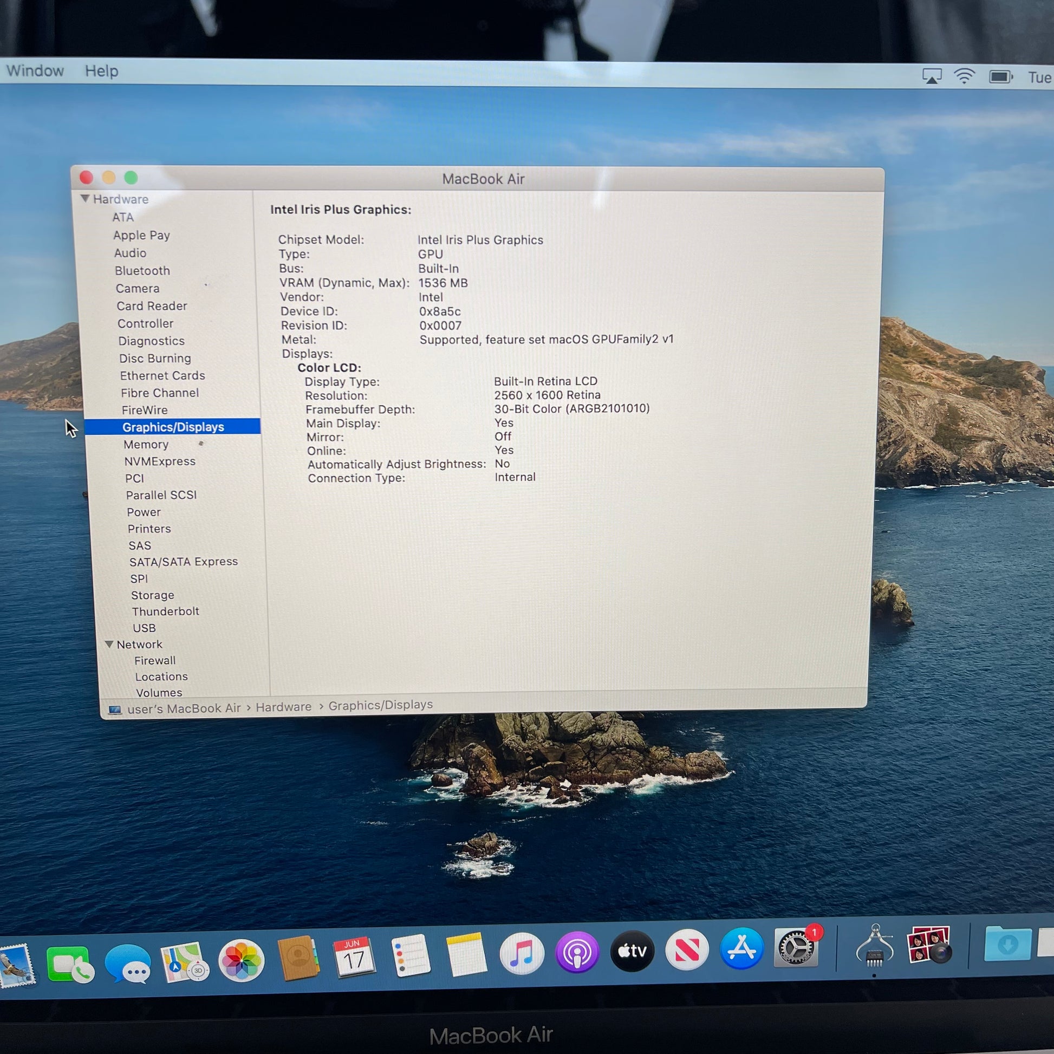This screenshot has width=1054, height=1054.
Task: Click the '1536 MB' VRAM value
Action: click(x=443, y=283)
